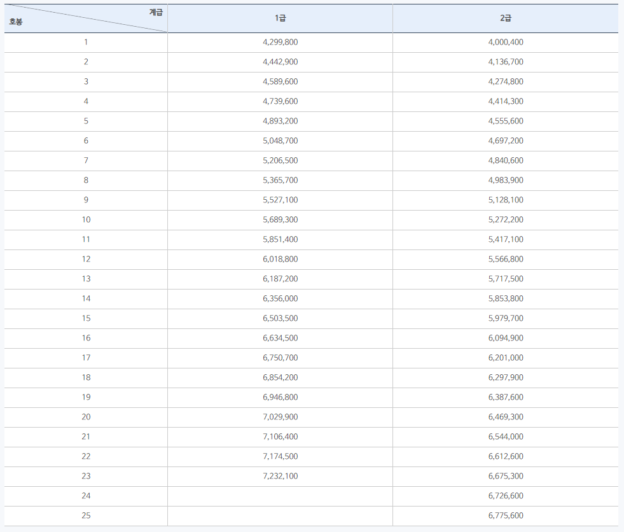Image resolution: width=624 pixels, height=532 pixels.
Task: Click the 6,675,300 cell
Action: click(x=506, y=476)
